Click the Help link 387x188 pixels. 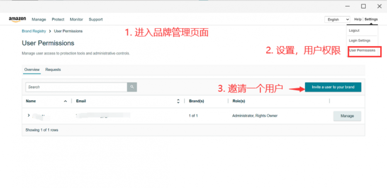point(358,19)
